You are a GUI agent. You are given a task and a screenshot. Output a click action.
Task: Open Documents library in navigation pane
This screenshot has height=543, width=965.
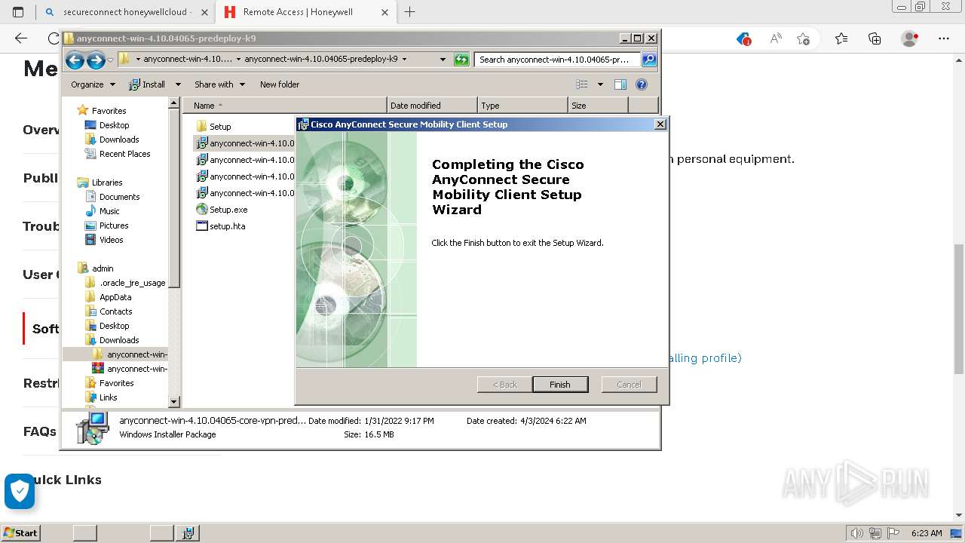coord(119,197)
